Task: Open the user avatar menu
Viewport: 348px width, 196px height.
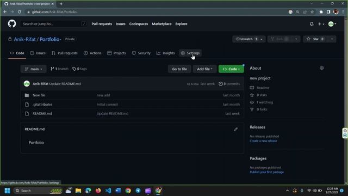Action: point(332,24)
